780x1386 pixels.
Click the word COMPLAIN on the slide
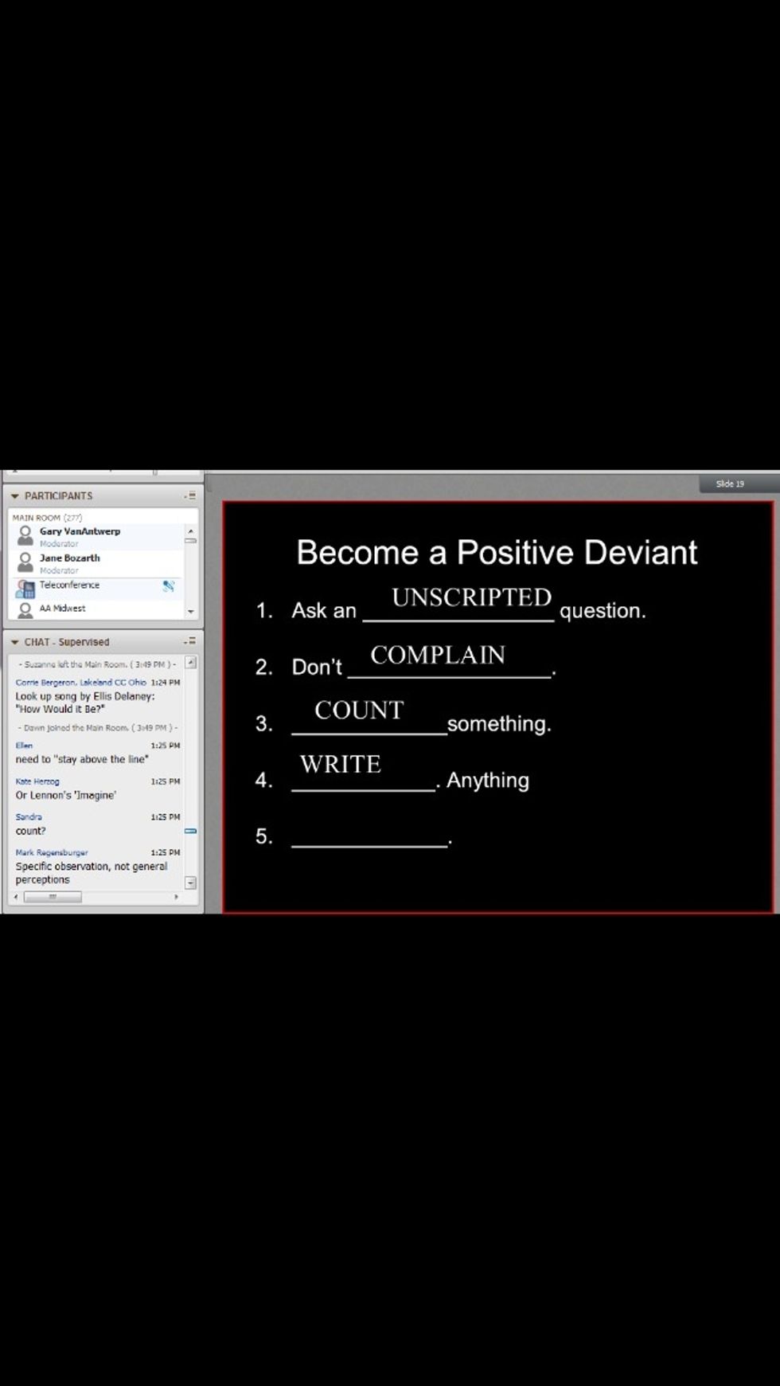pos(438,655)
